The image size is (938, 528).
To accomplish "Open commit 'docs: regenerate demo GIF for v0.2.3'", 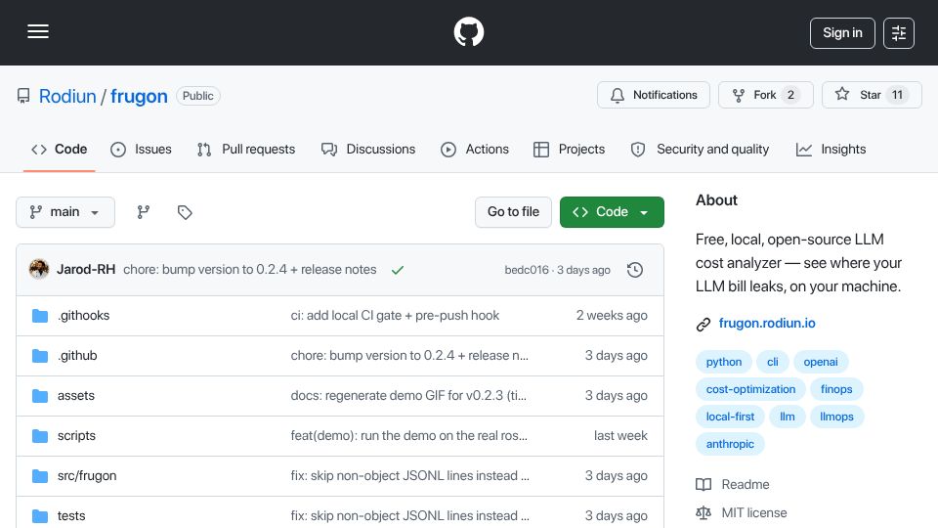I will coord(408,396).
